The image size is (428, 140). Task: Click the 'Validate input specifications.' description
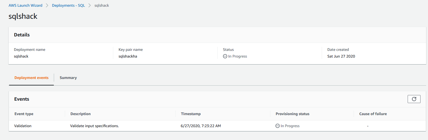click(94, 126)
